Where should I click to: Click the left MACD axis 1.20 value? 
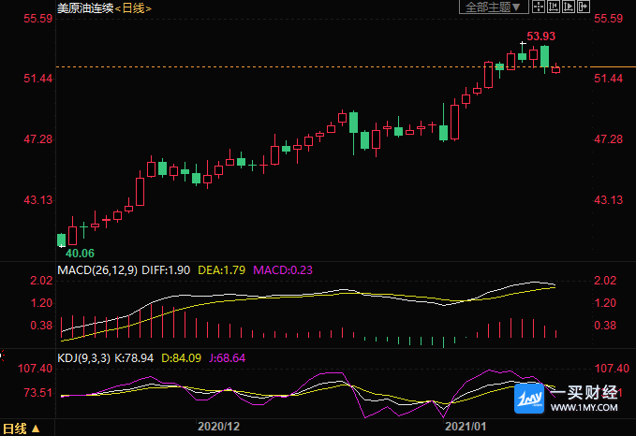click(41, 303)
